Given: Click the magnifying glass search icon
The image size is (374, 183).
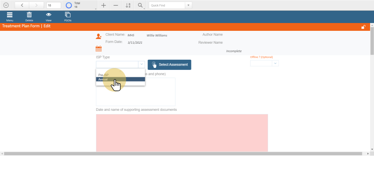Looking at the screenshot, I should (140, 5).
